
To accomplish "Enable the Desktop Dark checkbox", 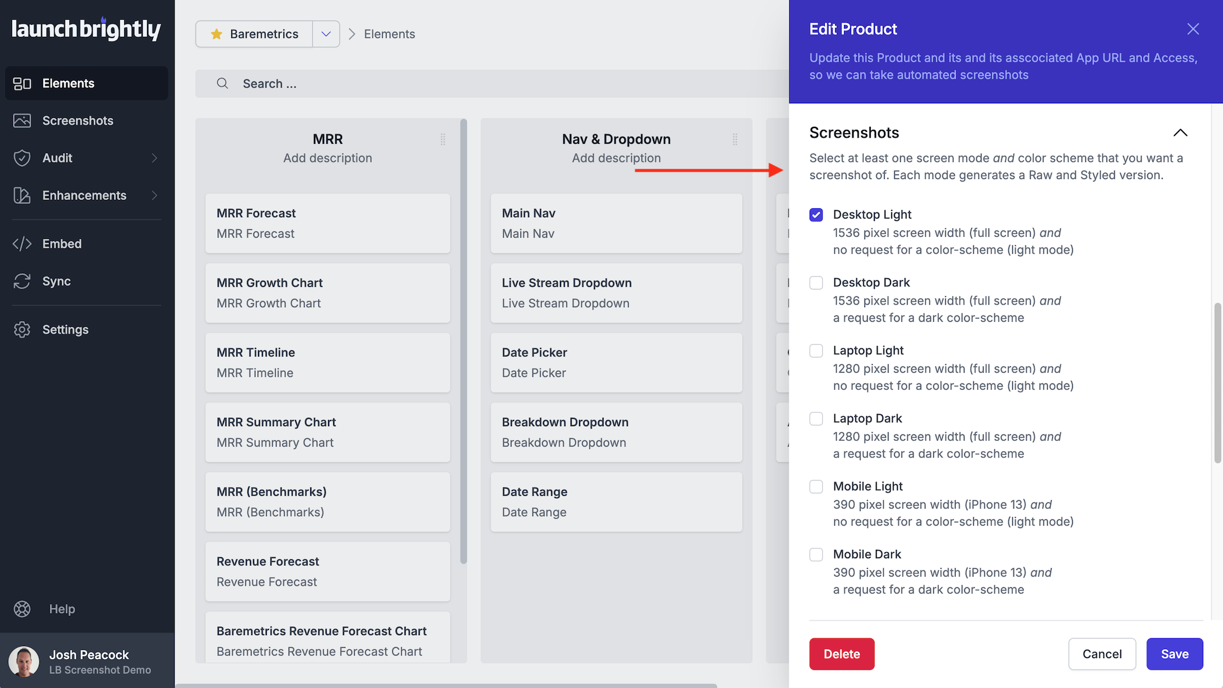I will [816, 283].
